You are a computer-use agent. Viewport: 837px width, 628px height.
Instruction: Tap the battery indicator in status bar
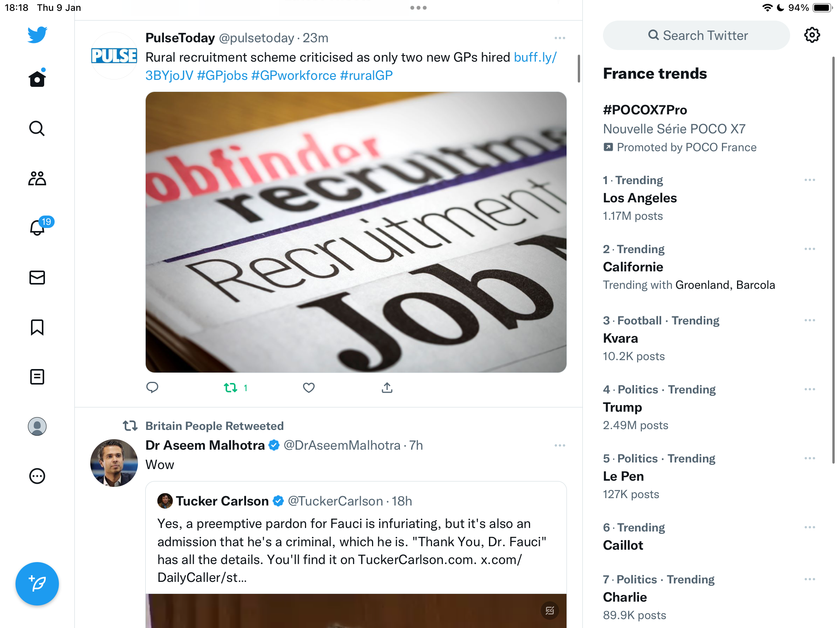tap(823, 8)
